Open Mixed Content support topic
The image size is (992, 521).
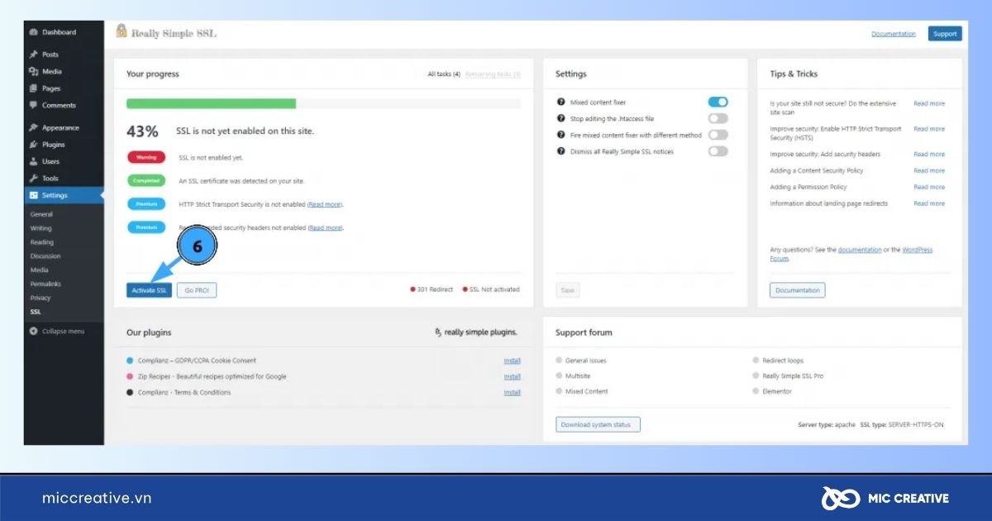pos(586,392)
